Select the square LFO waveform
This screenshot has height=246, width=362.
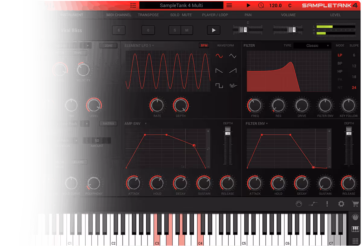tap(219, 86)
